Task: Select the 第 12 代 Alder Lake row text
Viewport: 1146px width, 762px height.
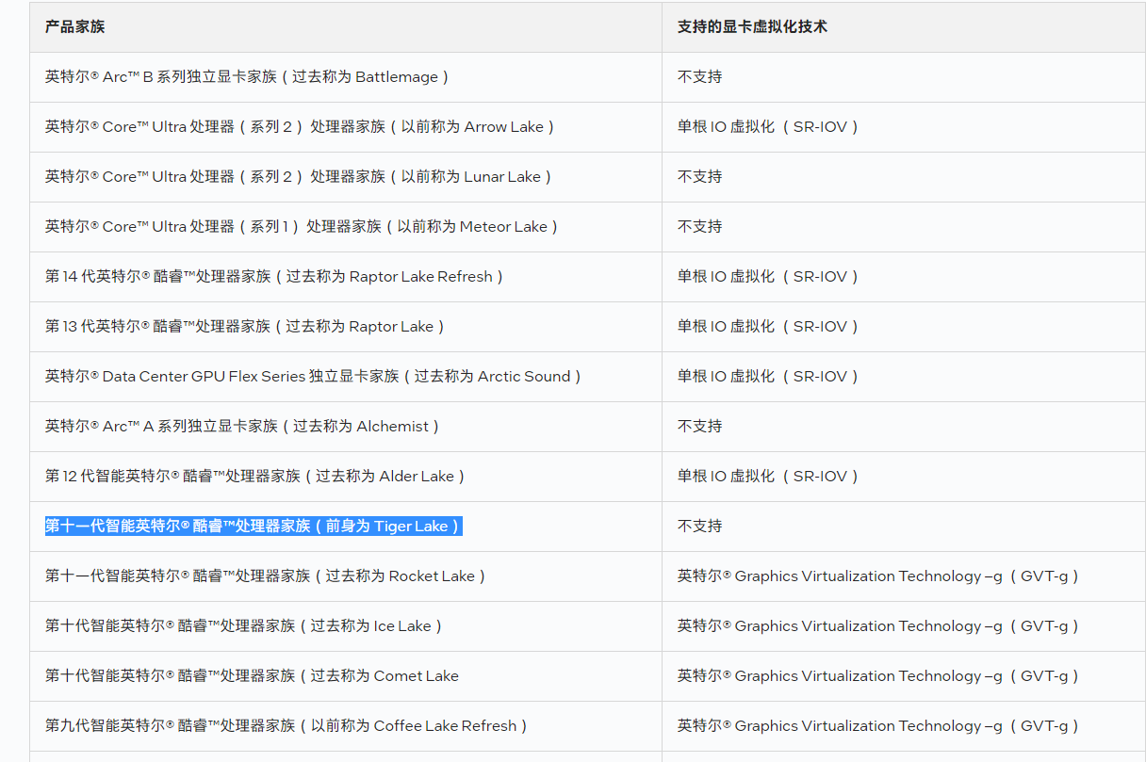Action: coord(256,477)
